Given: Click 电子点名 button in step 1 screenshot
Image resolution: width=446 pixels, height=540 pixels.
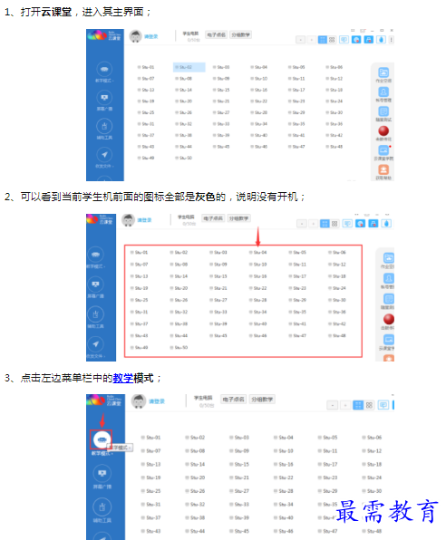Looking at the screenshot, I should tap(217, 34).
